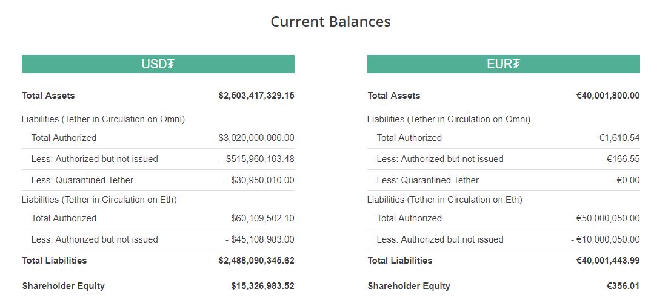
Task: Select the EUR Total Assets value €40,001,800.00
Action: point(608,96)
